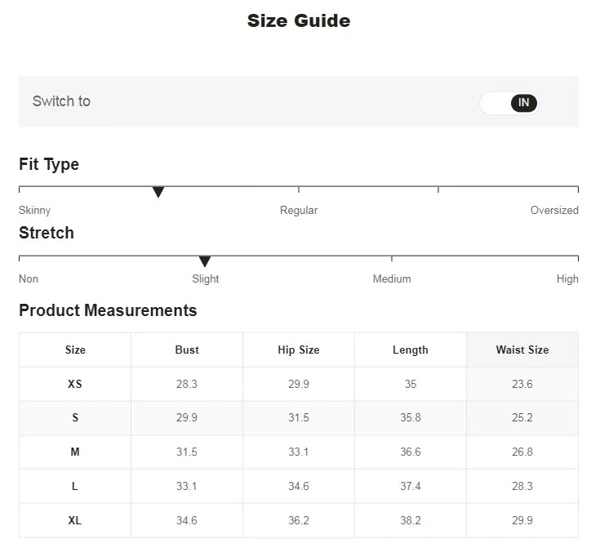Click the Stretch heading
Screen dimensions: 600x548
coord(47,233)
